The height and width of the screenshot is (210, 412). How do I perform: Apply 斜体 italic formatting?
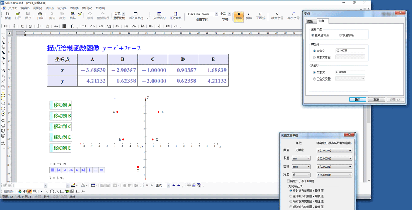coord(249,16)
